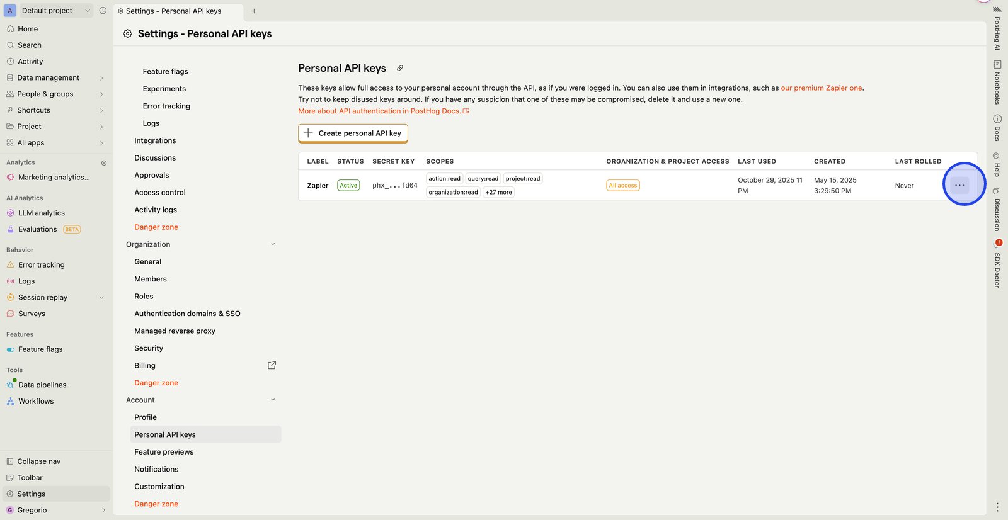This screenshot has width=1008, height=520.
Task: Open a new tab with plus button
Action: tap(254, 11)
